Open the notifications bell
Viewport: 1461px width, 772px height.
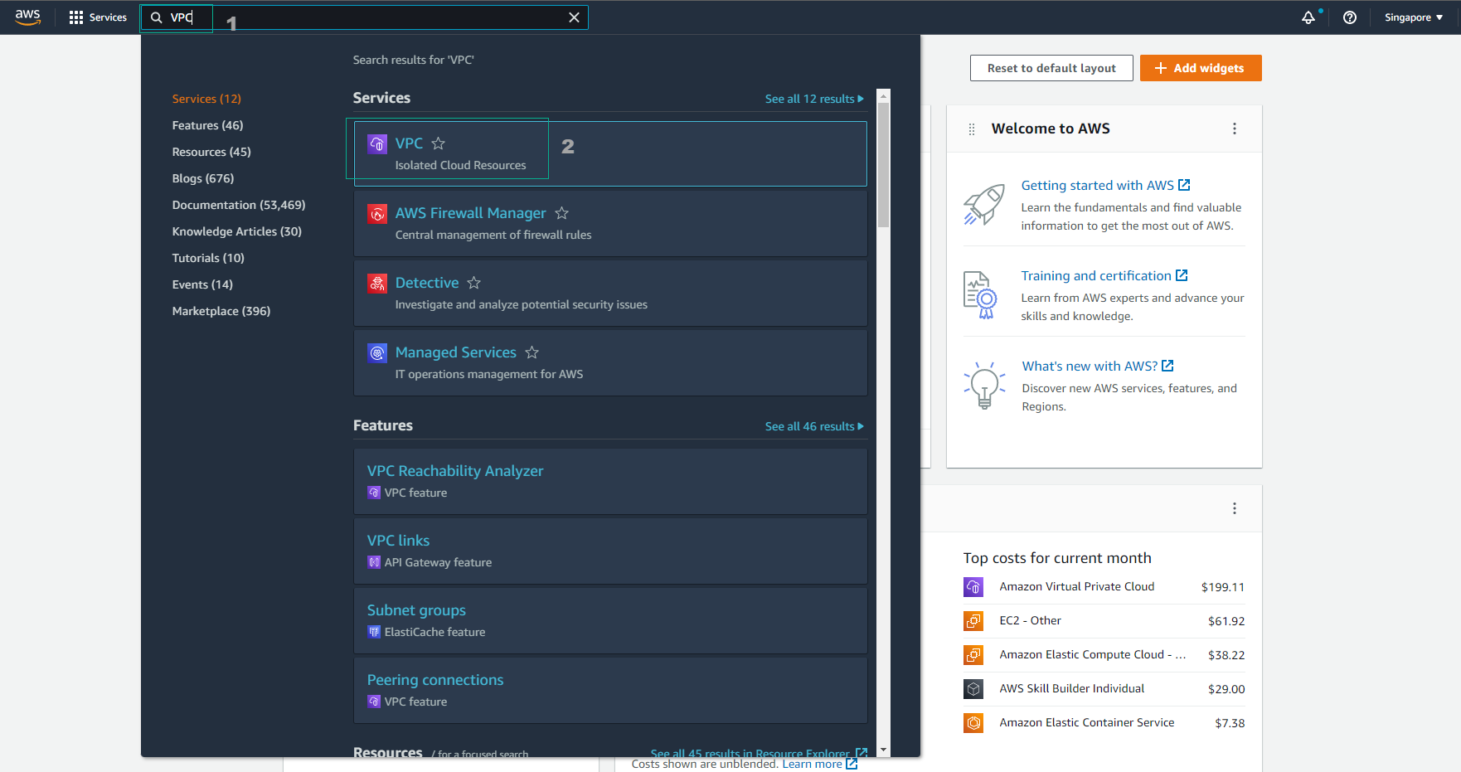pyautogui.click(x=1308, y=17)
